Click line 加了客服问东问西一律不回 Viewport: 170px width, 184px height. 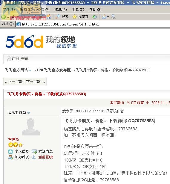[x=90, y=135]
